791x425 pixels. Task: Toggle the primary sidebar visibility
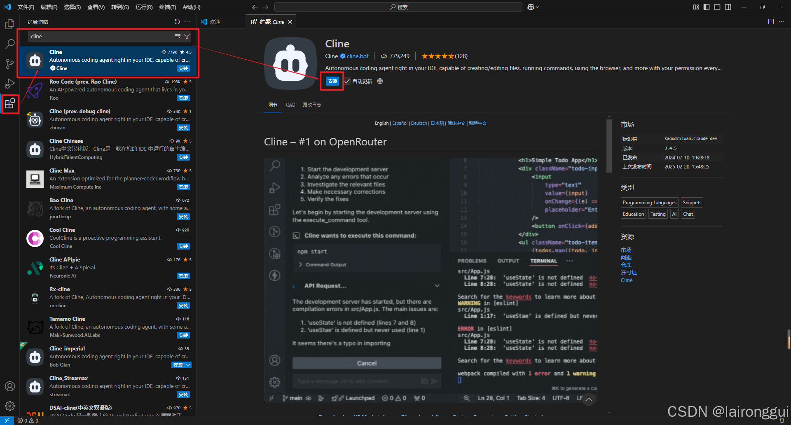coord(707,7)
